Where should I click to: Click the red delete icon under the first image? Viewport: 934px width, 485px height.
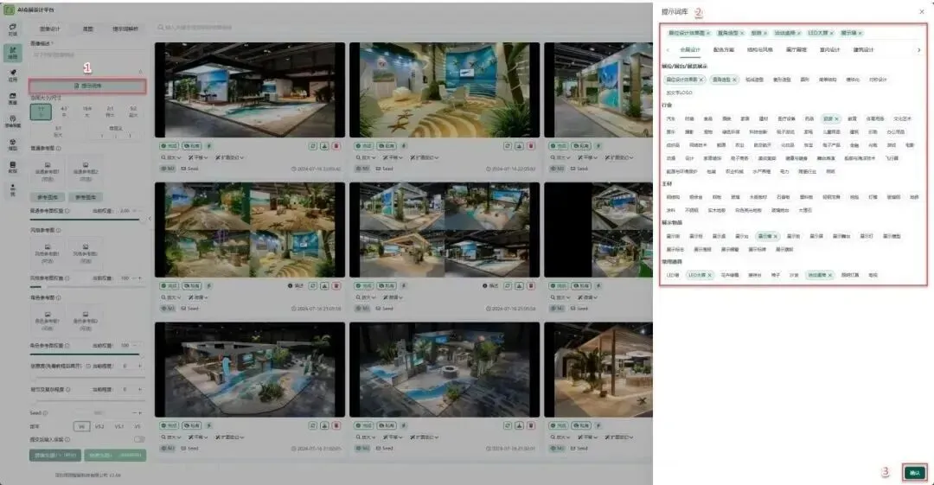[x=336, y=146]
